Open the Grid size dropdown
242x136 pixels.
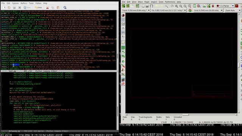tap(208, 10)
